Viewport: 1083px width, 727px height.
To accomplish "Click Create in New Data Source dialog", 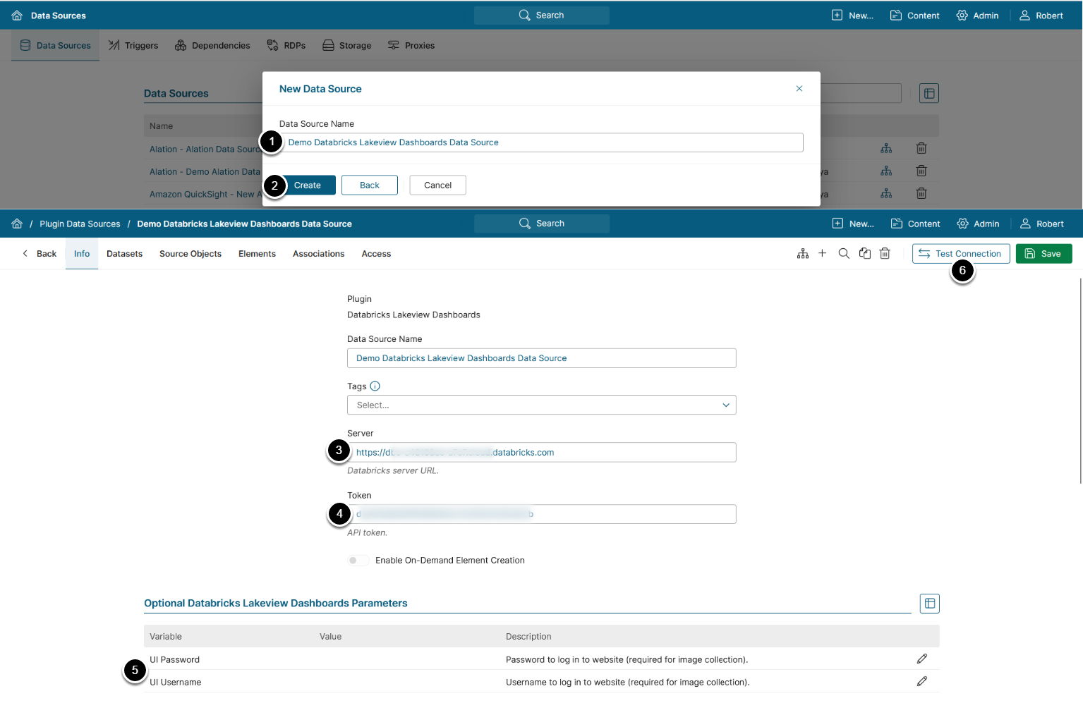I will click(308, 185).
